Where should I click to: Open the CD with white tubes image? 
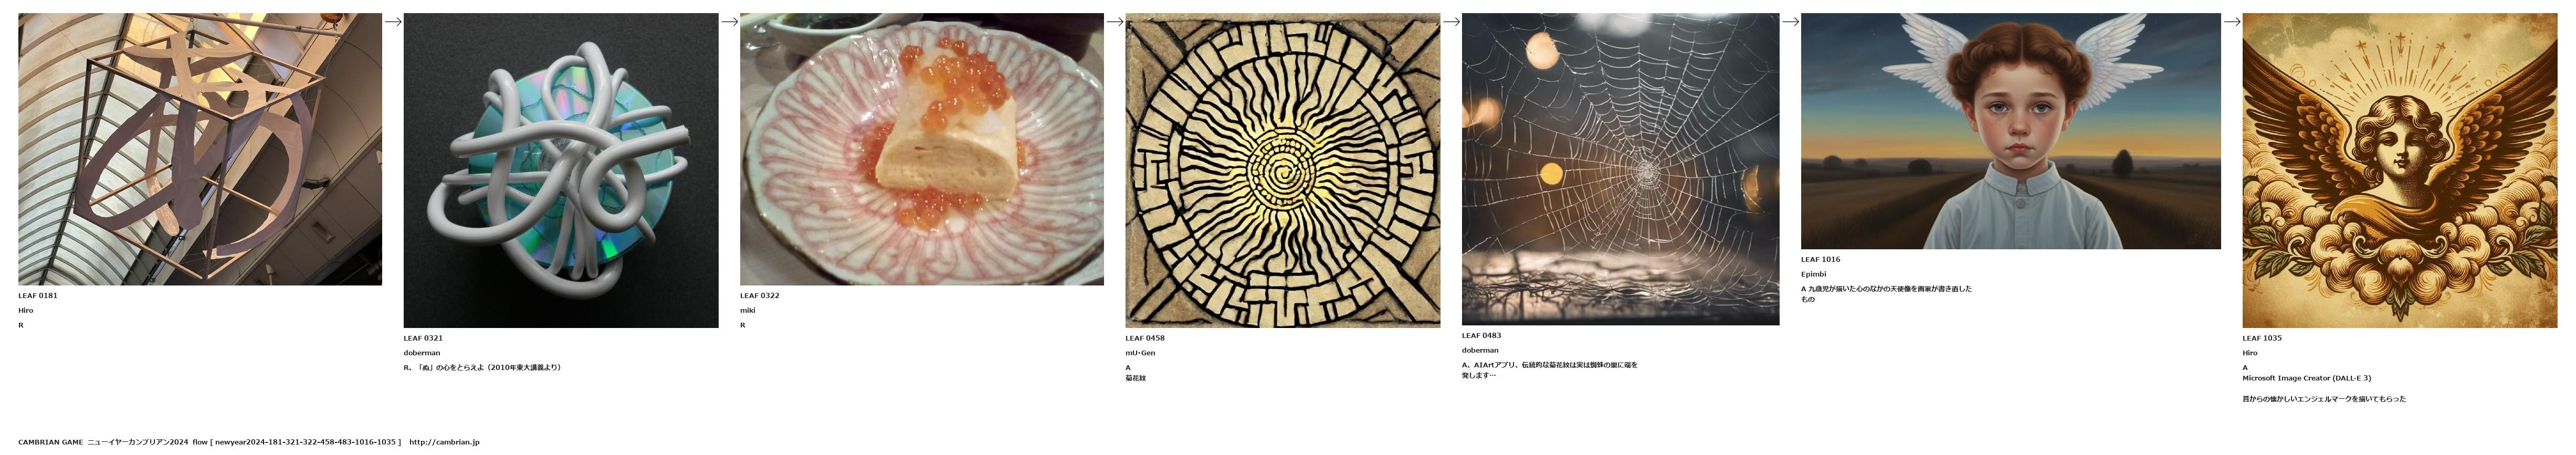(561, 170)
